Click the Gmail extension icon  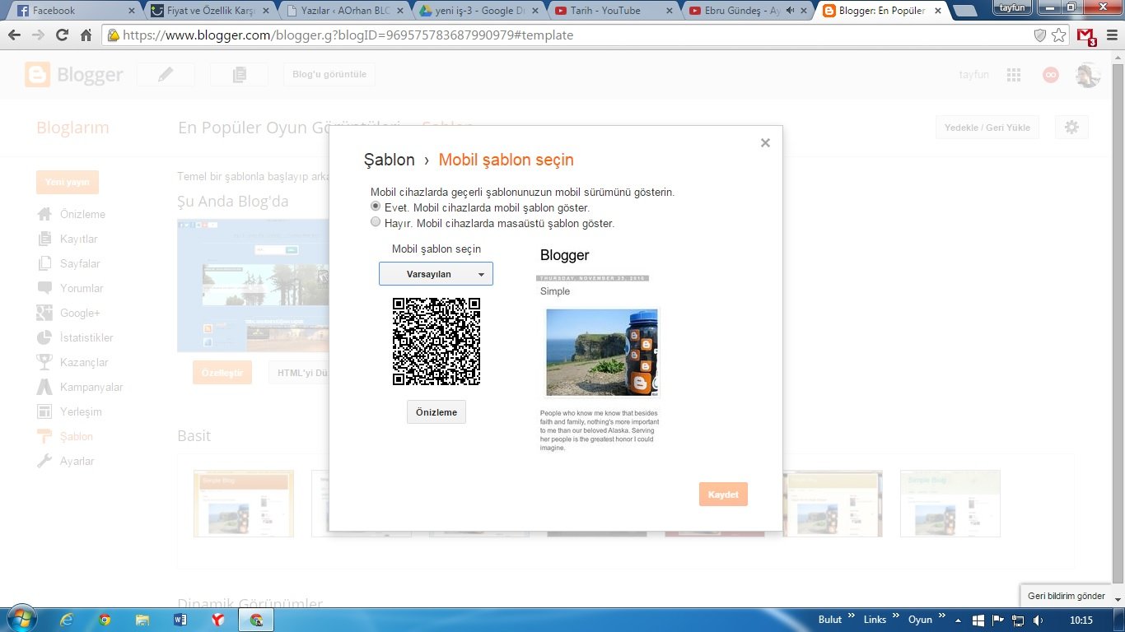(1086, 36)
